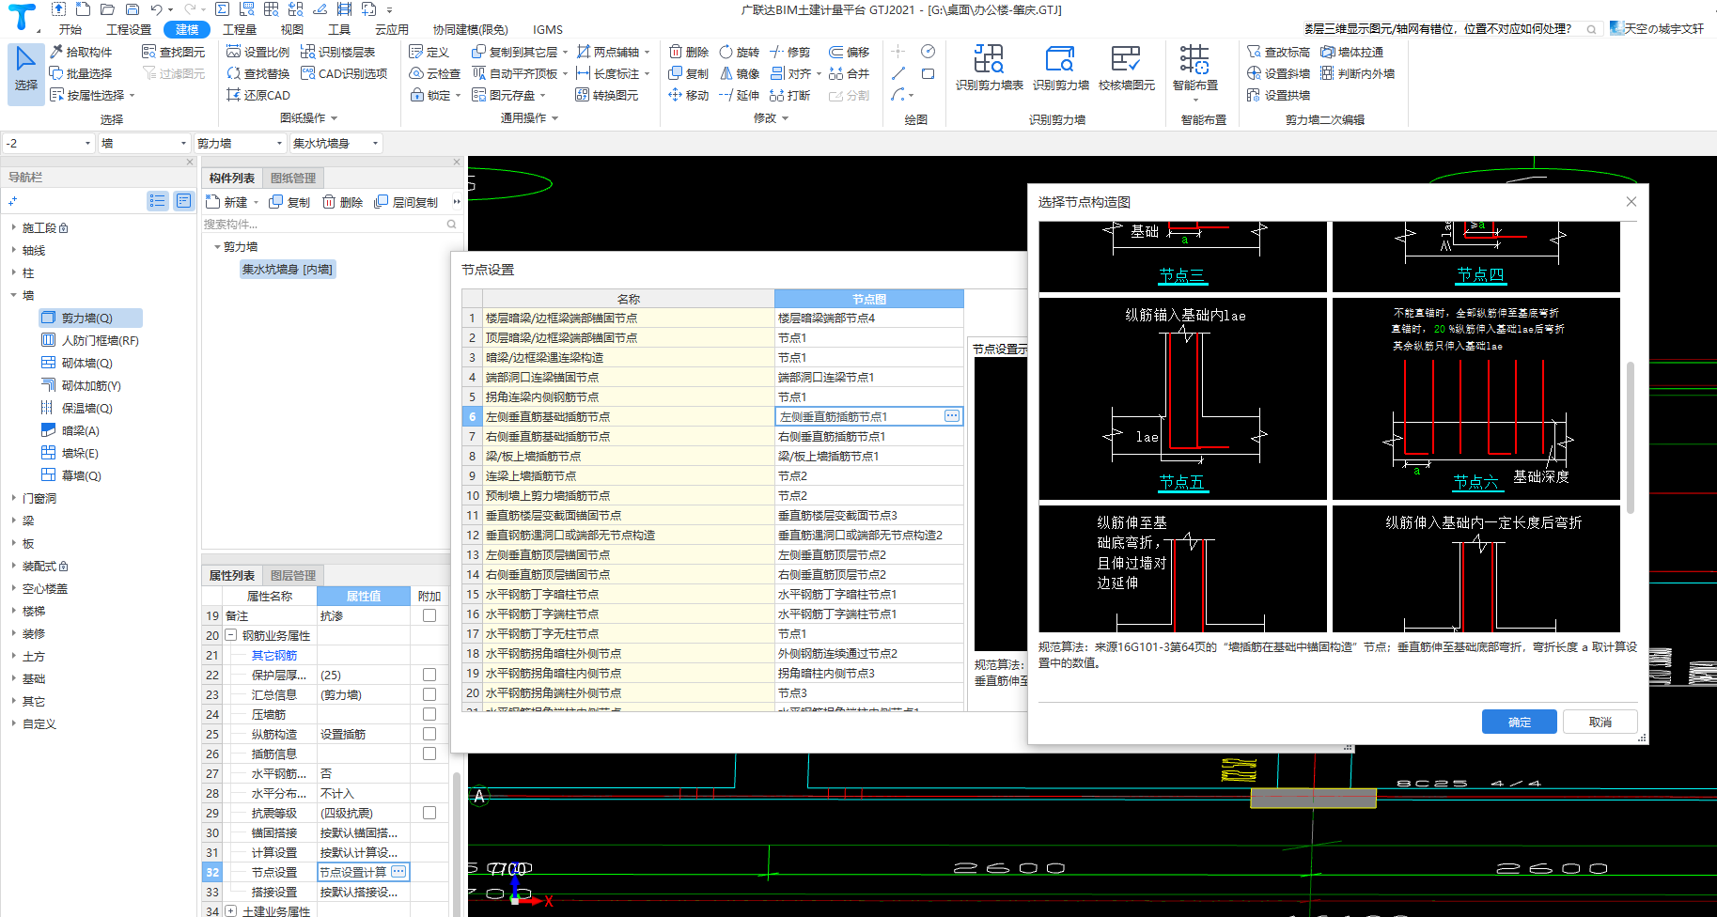Expand the 土建业务属性 group

(230, 910)
